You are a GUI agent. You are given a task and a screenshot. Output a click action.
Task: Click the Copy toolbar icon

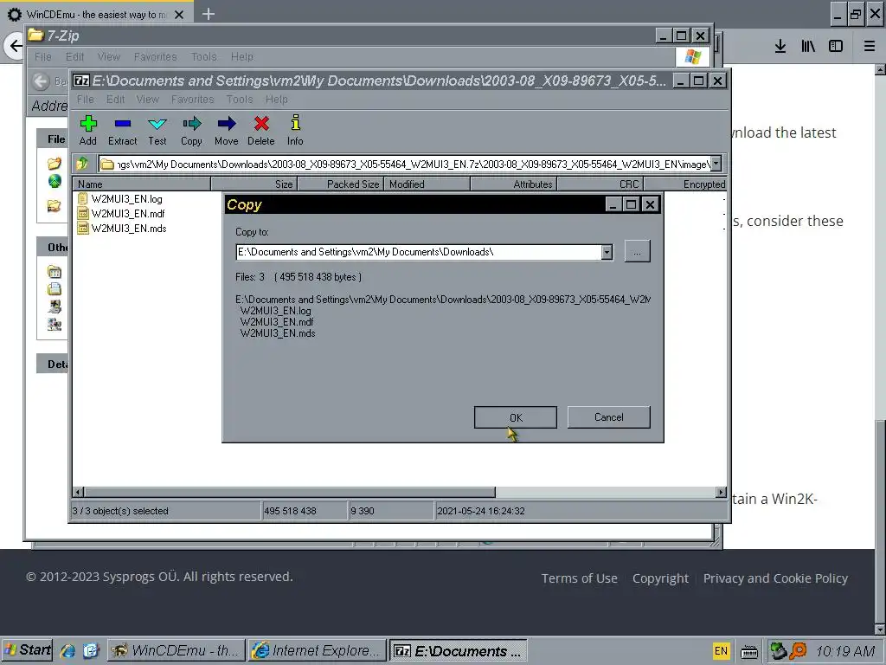(191, 123)
